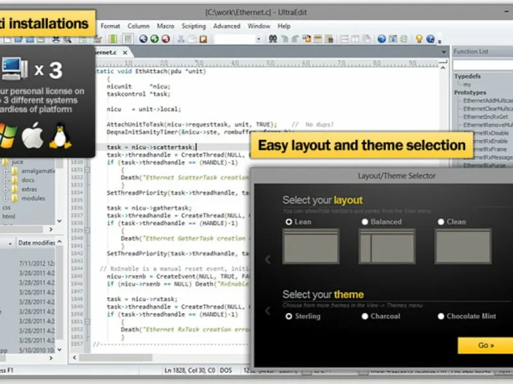Click the blue back arrow toolbar icon
Viewport: 513px width, 384px height.
[x=143, y=39]
